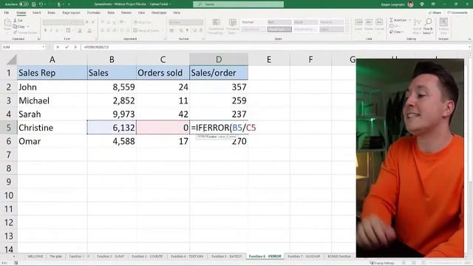Open the Function 7 - VLOOKUP sheet
Screen dimensions: 473x266
[304, 256]
